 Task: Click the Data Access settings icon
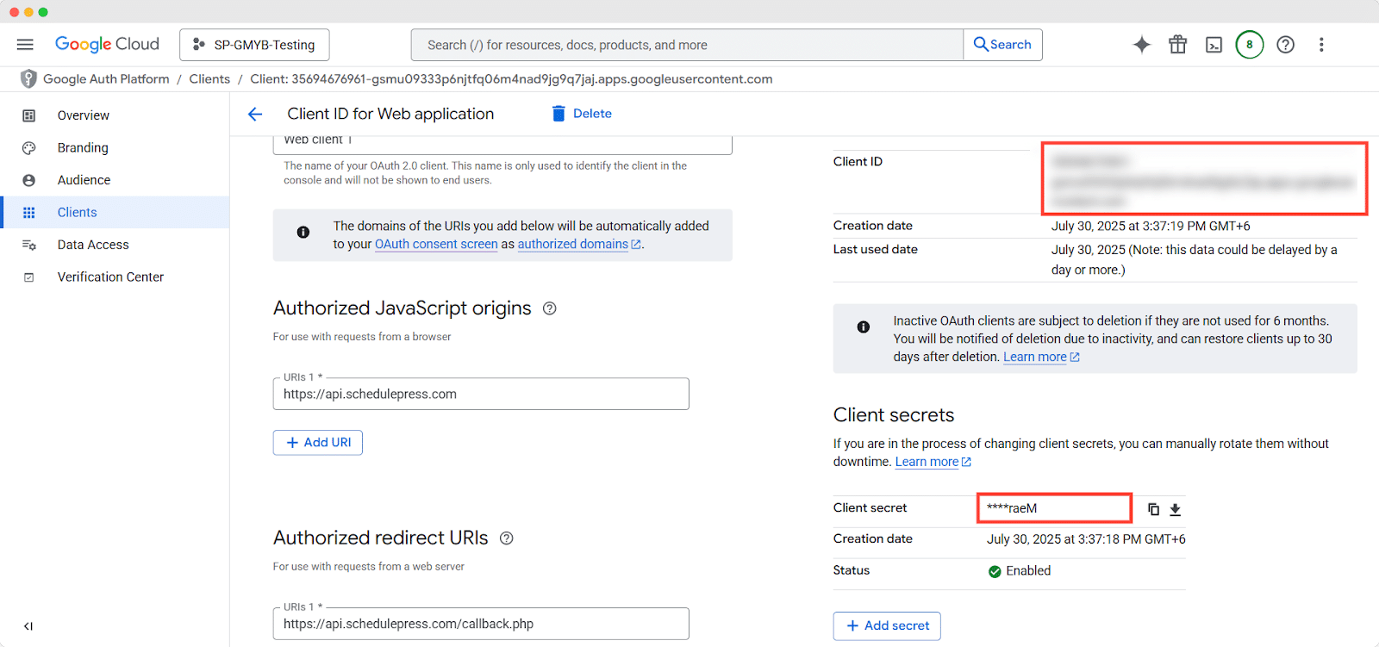pyautogui.click(x=29, y=245)
